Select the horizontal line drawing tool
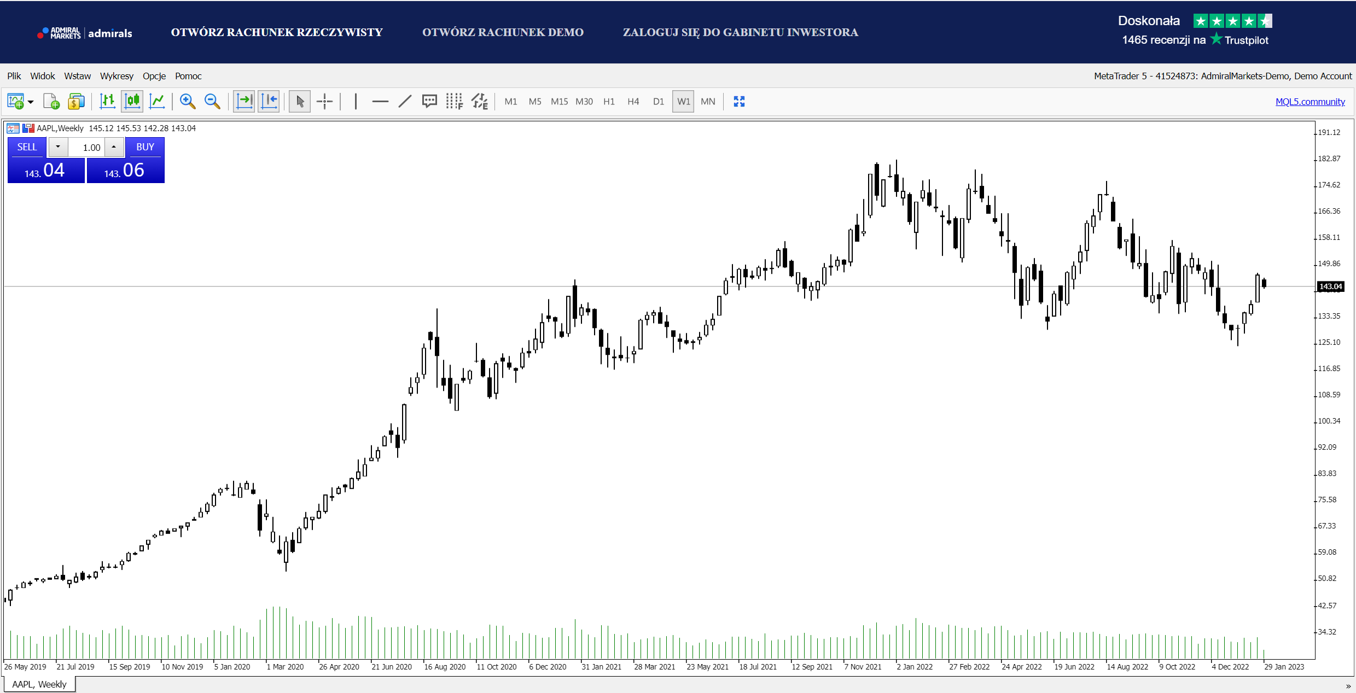Screen dimensions: 1356x693 click(x=380, y=102)
